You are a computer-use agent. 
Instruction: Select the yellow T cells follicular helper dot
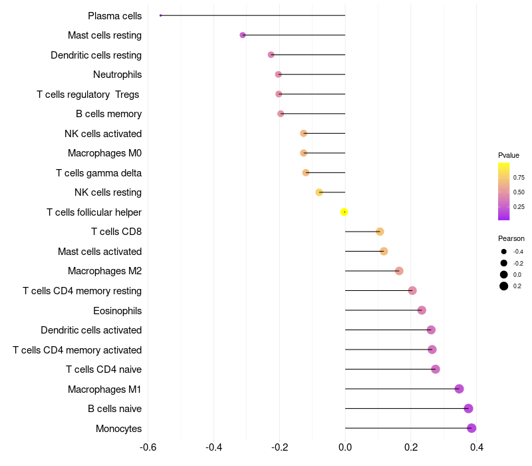click(x=344, y=212)
